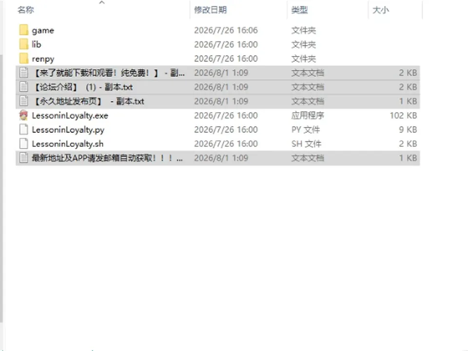Screen dimensions: 468x351
Task: Sort by the 类型 column header
Action: tap(299, 10)
